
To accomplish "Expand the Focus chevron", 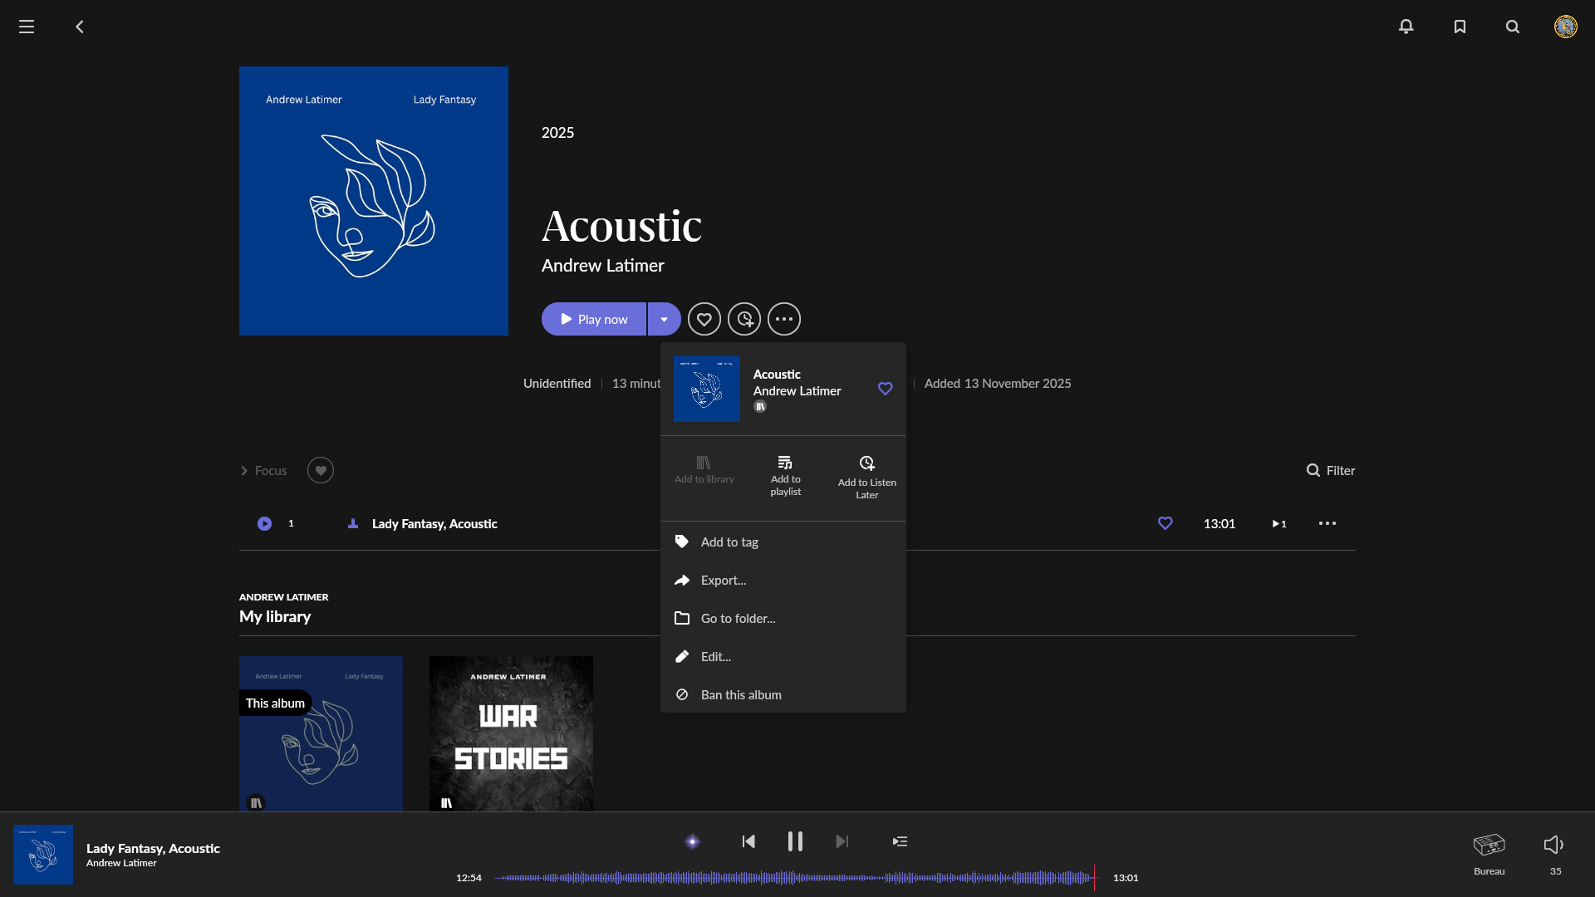I will click(x=244, y=471).
